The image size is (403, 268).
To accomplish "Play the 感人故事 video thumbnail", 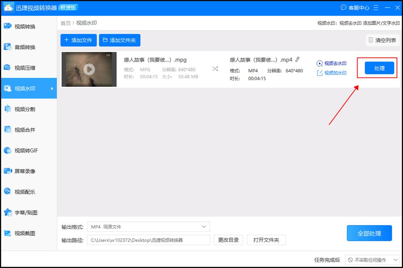I will [89, 69].
